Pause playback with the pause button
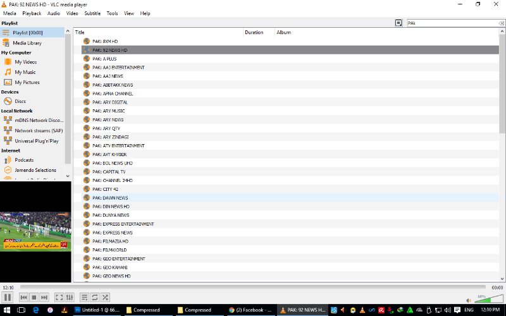This screenshot has height=316, width=506. [x=8, y=297]
